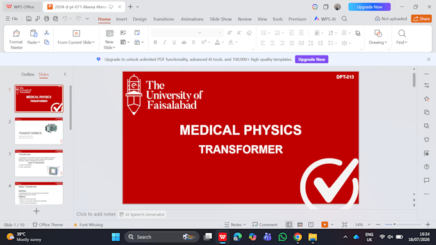This screenshot has height=245, width=436.
Task: Click the Comment button in status bar
Action: pyautogui.click(x=265, y=225)
